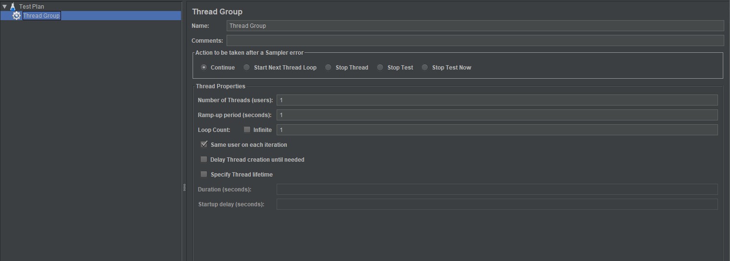Select the Continue radio button
The image size is (730, 261).
[x=204, y=68]
